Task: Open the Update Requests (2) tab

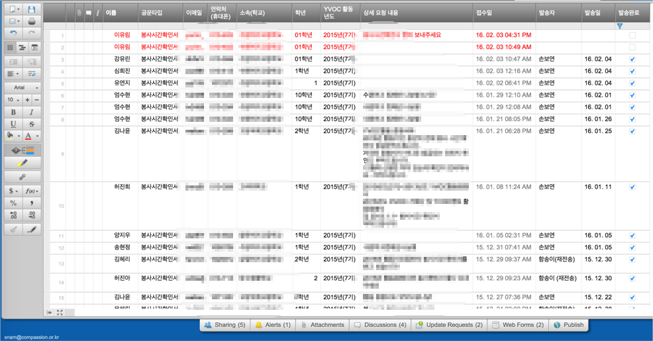Action: tap(449, 325)
